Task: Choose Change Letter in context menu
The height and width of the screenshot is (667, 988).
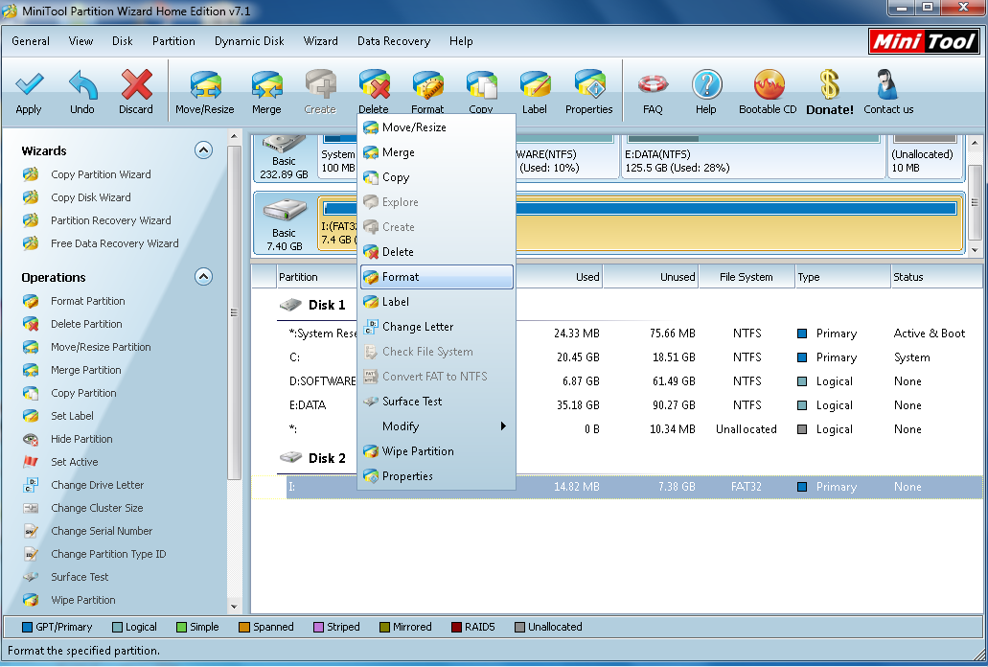Action: 437,327
